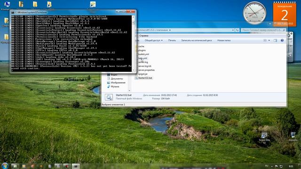The height and width of the screenshot is (169, 301).
Task: Click the weather gadget showing temperature
Action: click(290, 47)
